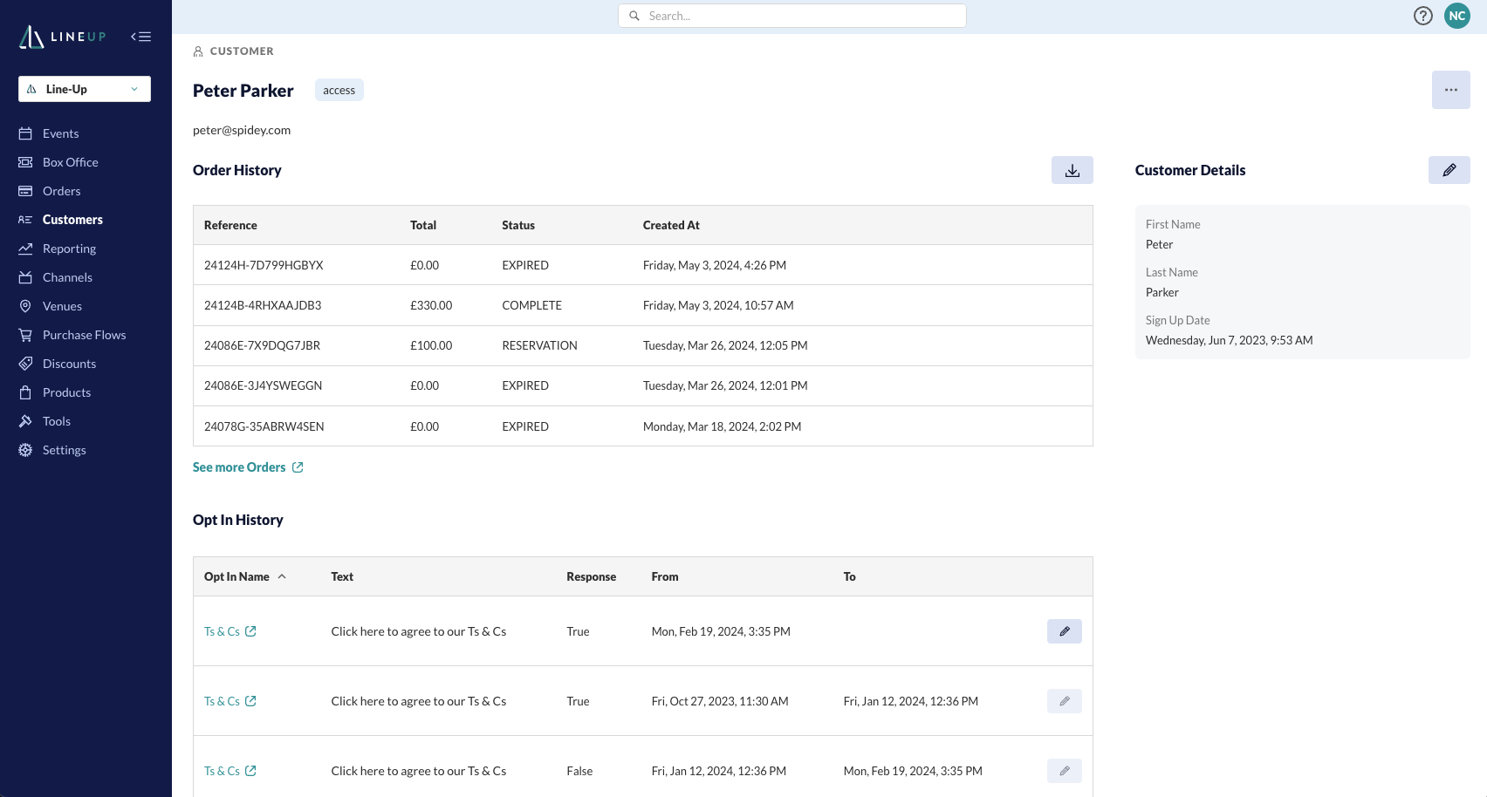Click the Venues location pin icon
The image size is (1487, 797).
(x=25, y=306)
